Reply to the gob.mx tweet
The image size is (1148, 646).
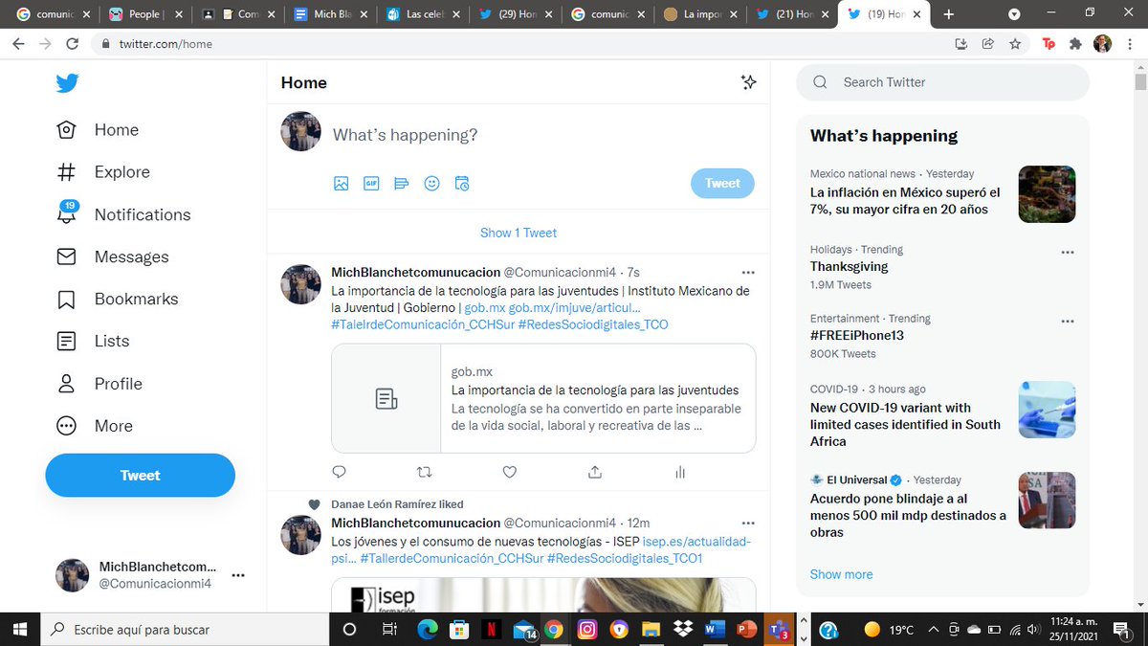(x=339, y=472)
